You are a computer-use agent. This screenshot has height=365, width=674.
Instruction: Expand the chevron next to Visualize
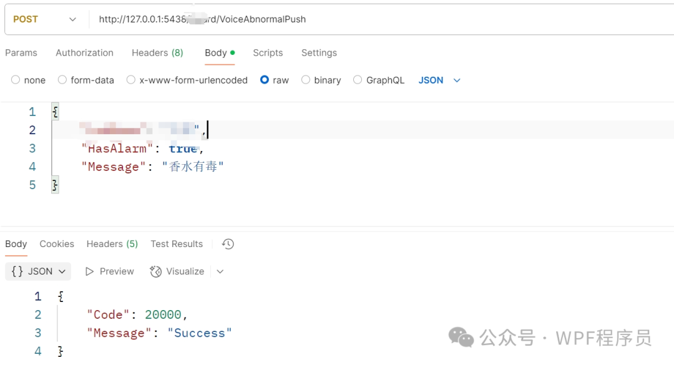click(x=220, y=271)
